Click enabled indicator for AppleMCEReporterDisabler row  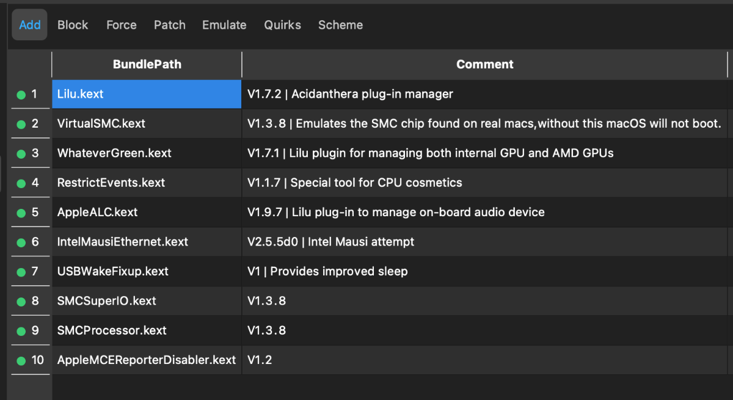pyautogui.click(x=21, y=360)
